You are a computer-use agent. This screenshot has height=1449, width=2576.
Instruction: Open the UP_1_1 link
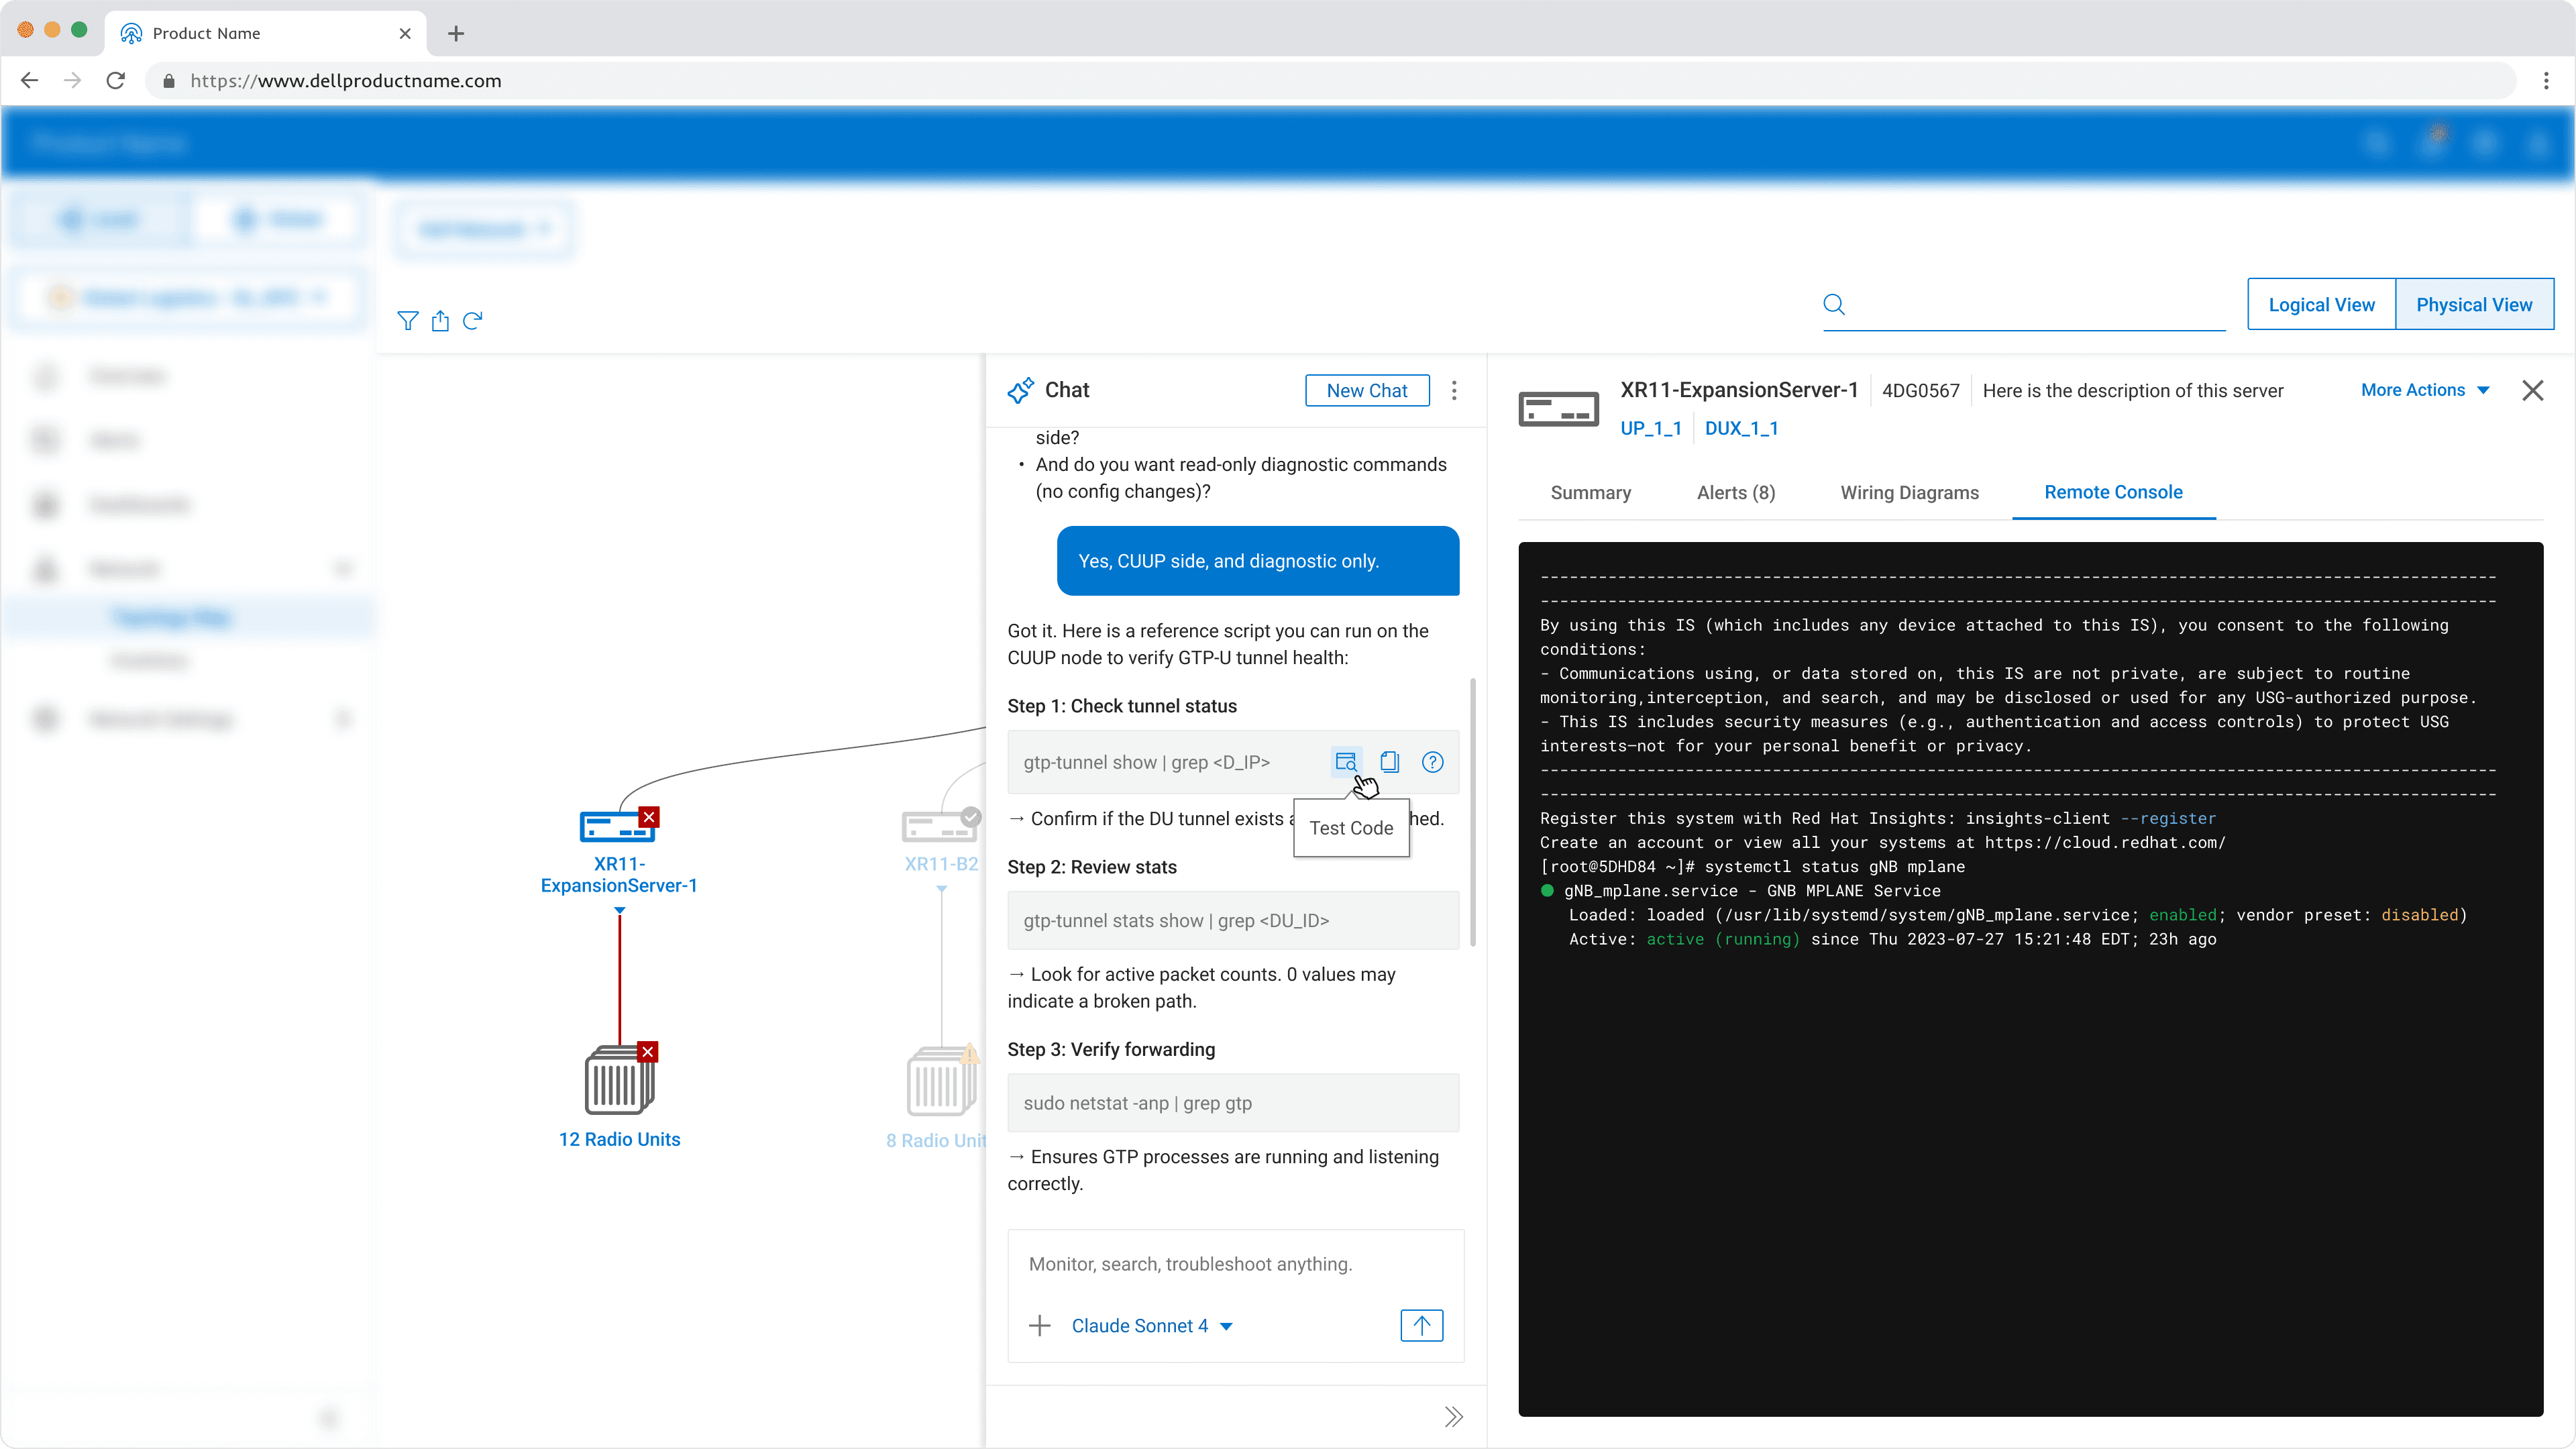pyautogui.click(x=1650, y=429)
